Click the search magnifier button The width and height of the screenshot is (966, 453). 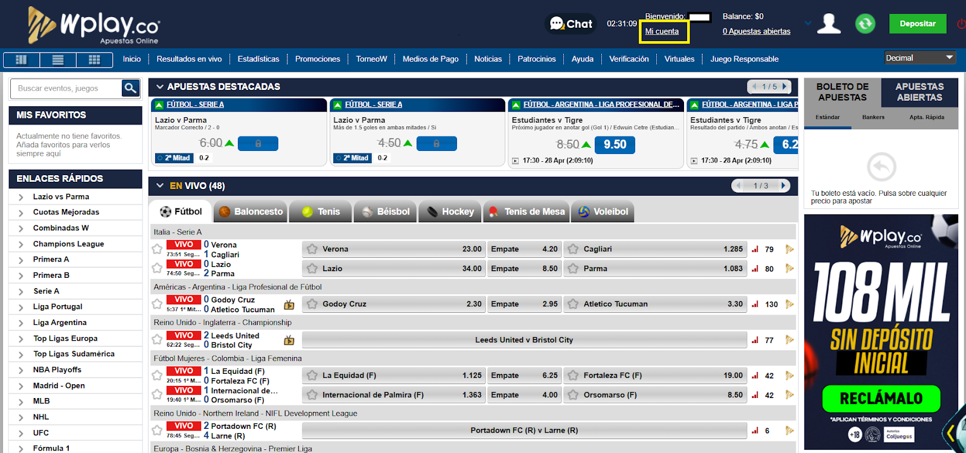tap(130, 88)
